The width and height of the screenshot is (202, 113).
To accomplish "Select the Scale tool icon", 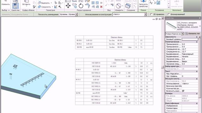I will (97, 3).
